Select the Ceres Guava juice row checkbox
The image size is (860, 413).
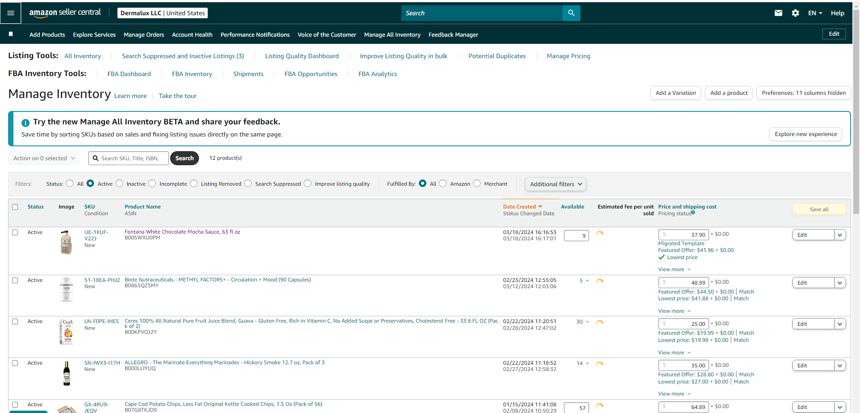(x=15, y=322)
